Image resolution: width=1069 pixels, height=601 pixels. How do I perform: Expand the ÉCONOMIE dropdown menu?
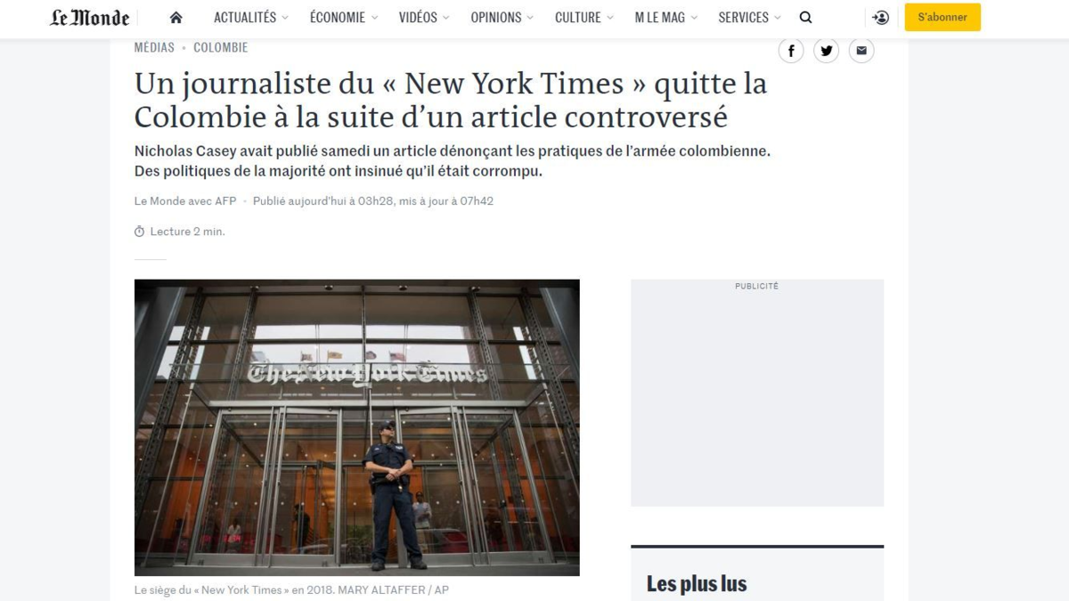344,17
